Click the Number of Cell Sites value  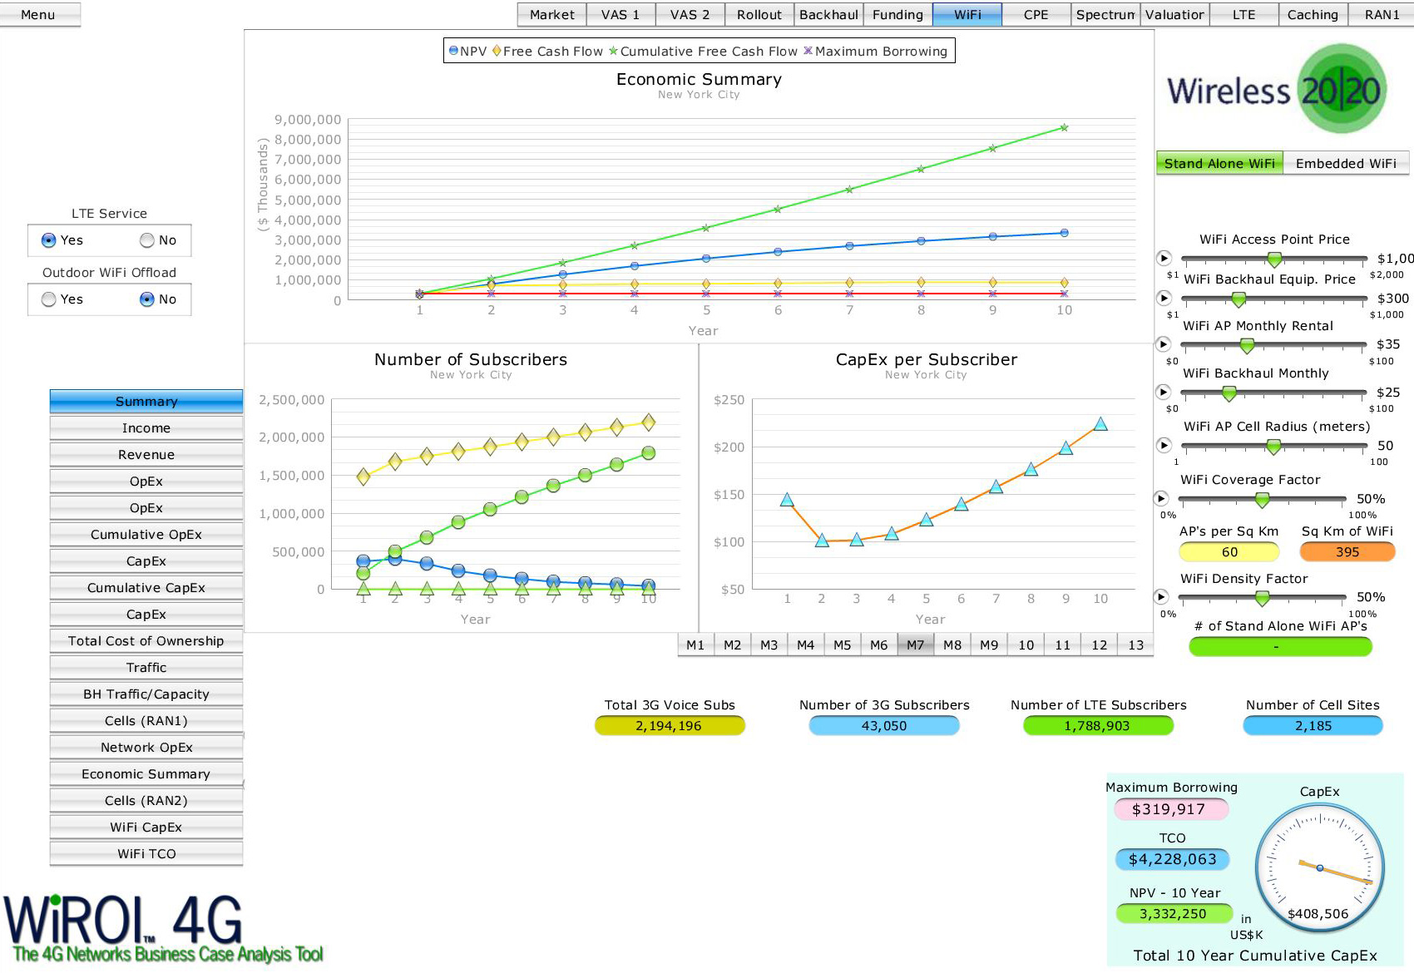1313,726
